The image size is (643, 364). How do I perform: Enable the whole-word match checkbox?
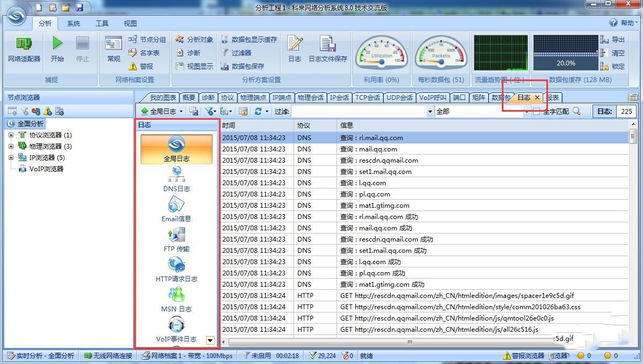tap(536, 111)
